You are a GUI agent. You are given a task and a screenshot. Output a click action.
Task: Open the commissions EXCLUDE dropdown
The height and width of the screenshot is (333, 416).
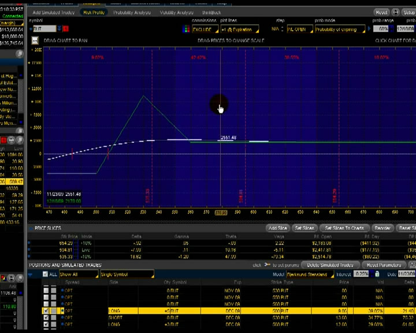pos(205,29)
